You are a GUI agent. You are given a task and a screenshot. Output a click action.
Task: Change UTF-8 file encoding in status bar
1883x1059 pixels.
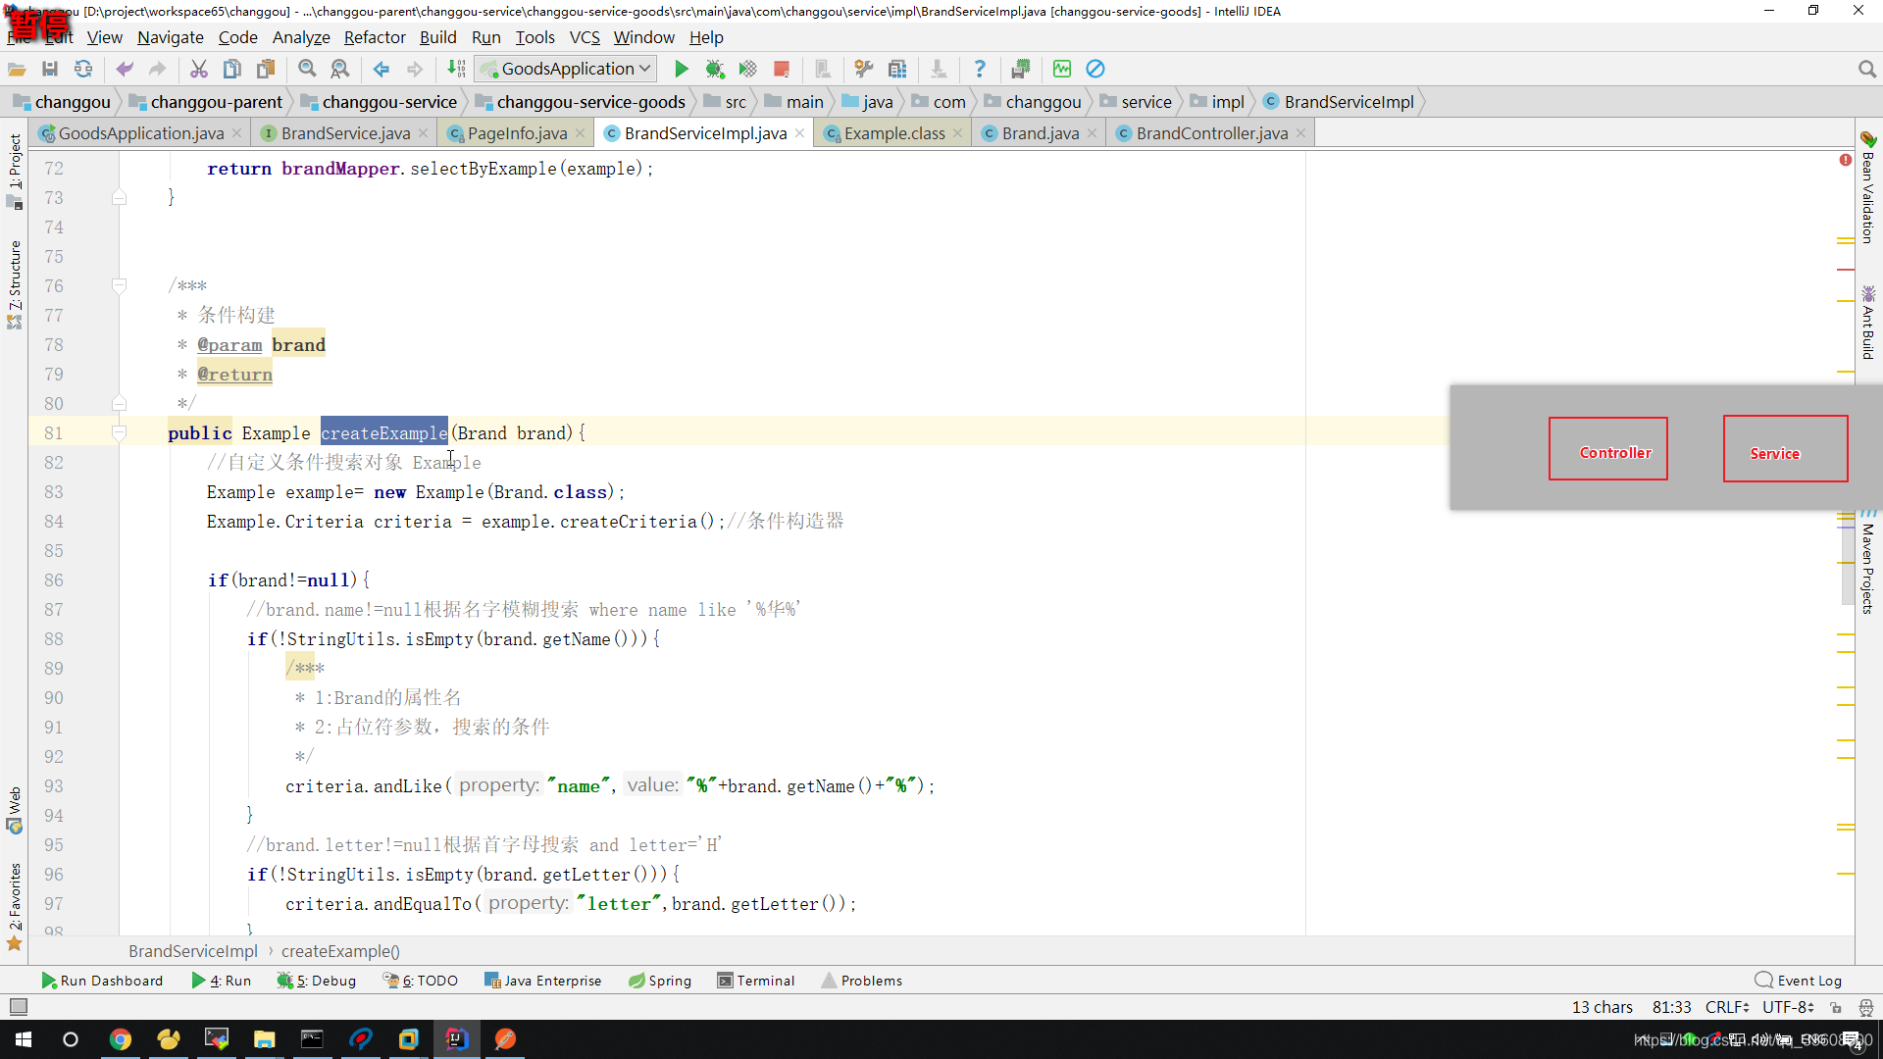1788,1007
